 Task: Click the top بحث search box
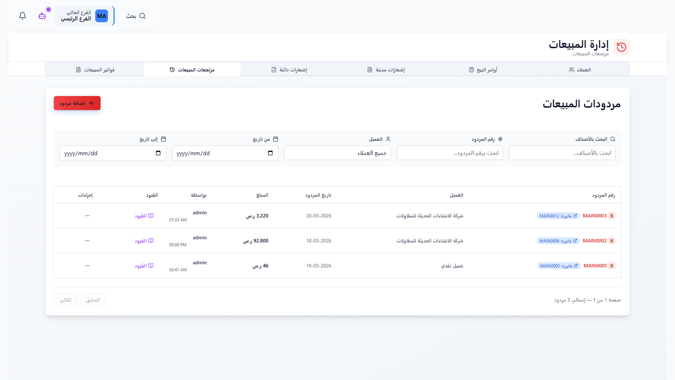135,16
